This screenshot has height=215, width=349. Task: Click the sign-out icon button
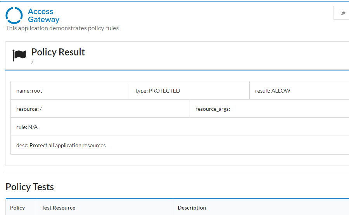343,13
